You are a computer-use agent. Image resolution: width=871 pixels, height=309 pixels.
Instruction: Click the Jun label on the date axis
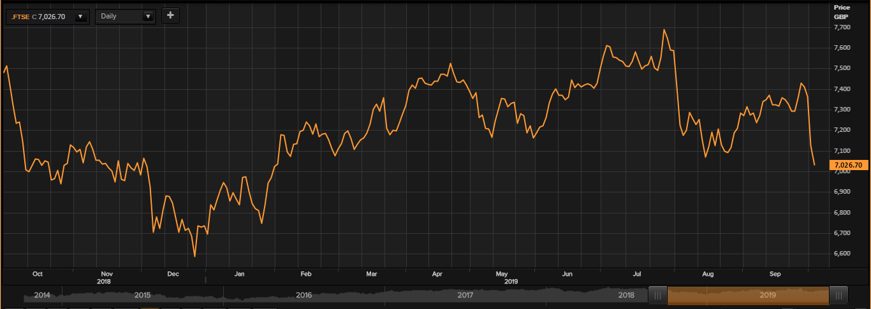[567, 274]
